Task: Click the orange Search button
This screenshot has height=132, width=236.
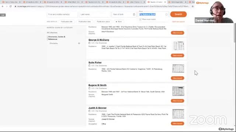Action: [x=178, y=14]
